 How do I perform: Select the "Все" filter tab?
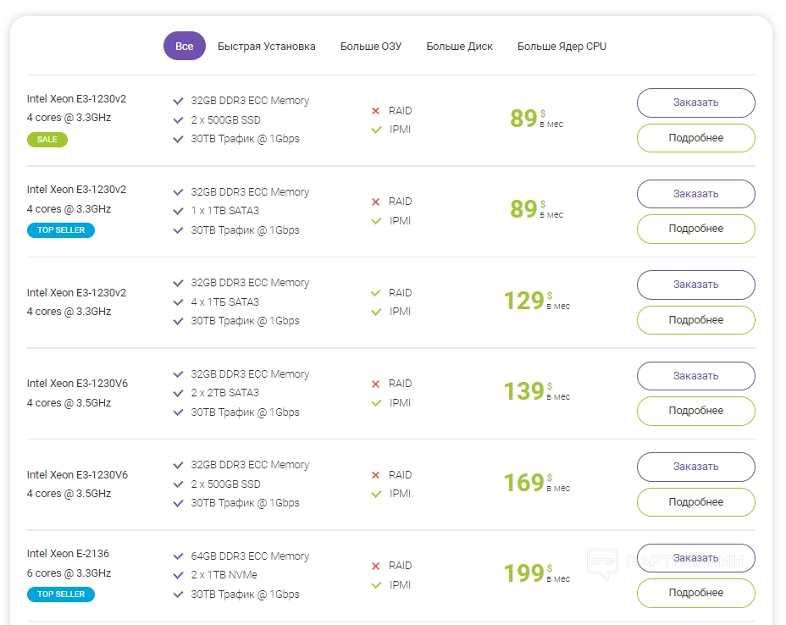coord(184,46)
